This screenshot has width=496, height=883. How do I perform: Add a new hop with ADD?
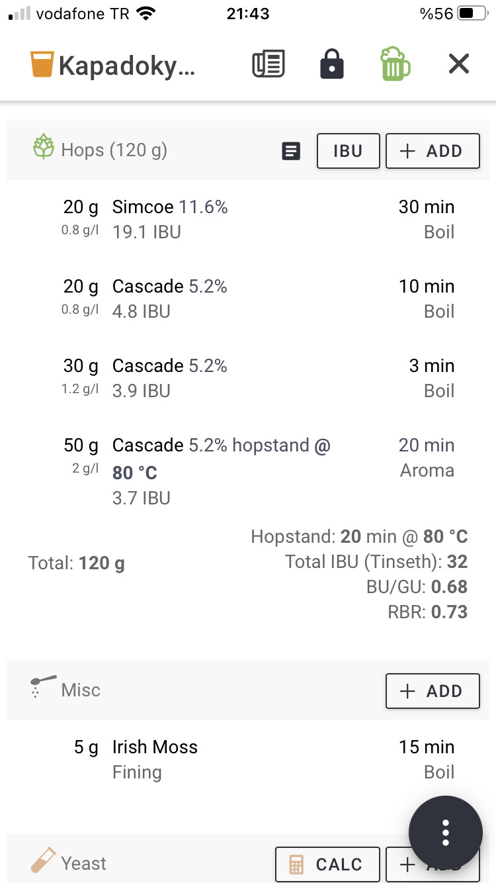tap(433, 151)
